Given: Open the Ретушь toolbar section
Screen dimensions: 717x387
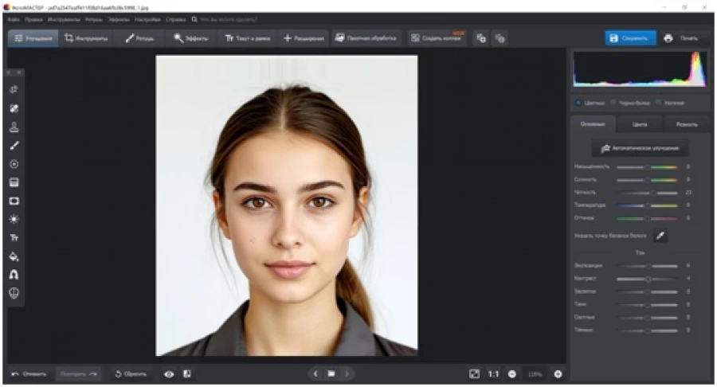Looking at the screenshot, I should click(x=139, y=38).
